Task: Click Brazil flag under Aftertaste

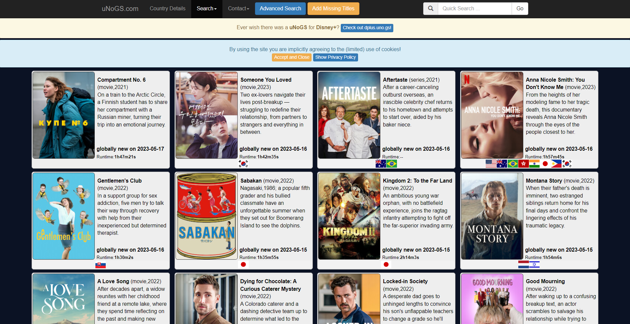Action: [x=392, y=164]
